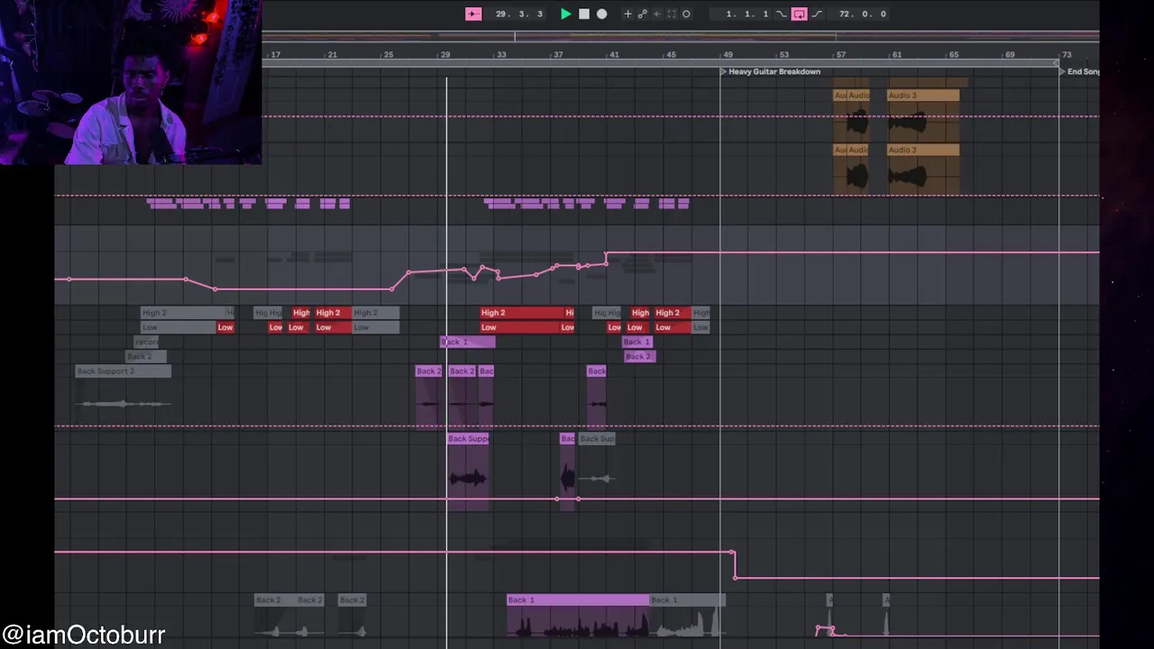Click bar 69 on the beat-time ruler
This screenshot has height=649, width=1154.
point(1010,55)
